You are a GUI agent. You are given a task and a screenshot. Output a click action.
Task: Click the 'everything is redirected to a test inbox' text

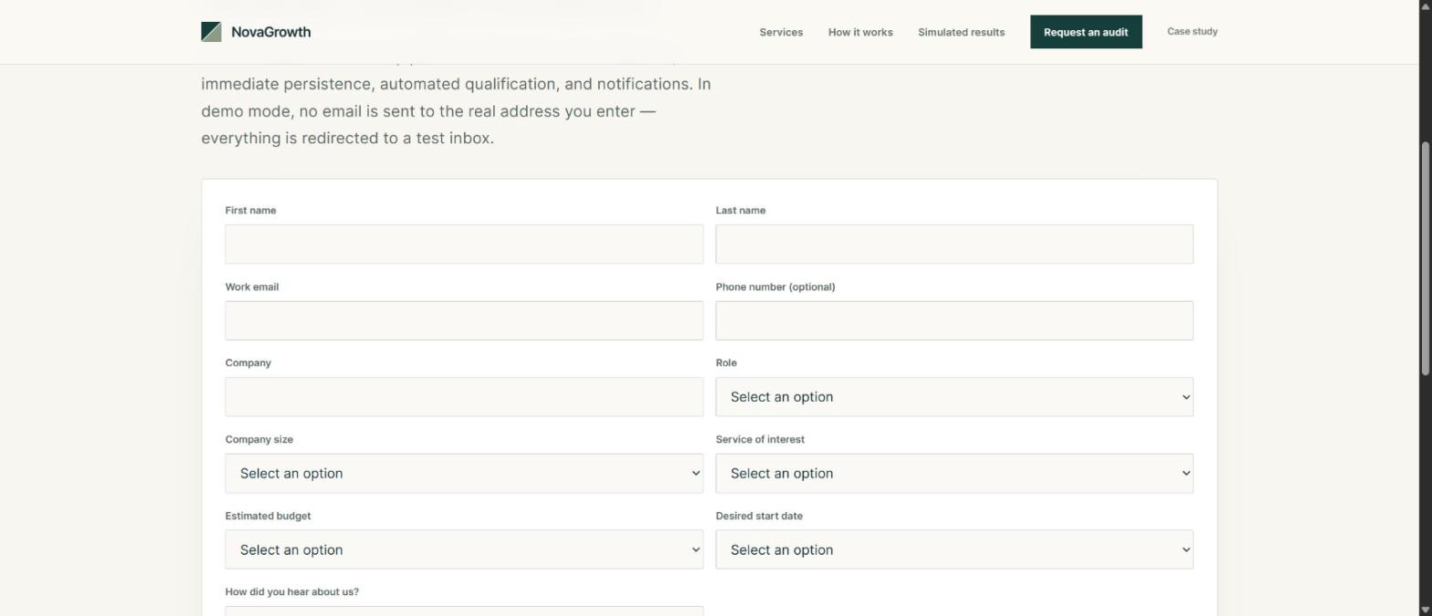click(347, 139)
